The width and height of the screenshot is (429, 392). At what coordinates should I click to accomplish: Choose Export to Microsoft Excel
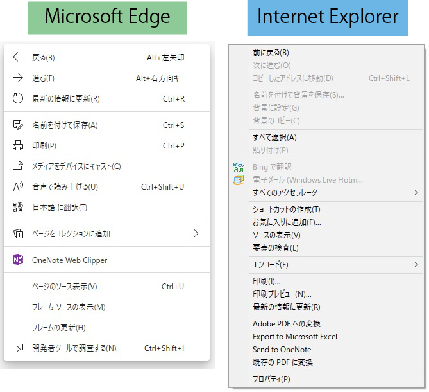pyautogui.click(x=326, y=337)
